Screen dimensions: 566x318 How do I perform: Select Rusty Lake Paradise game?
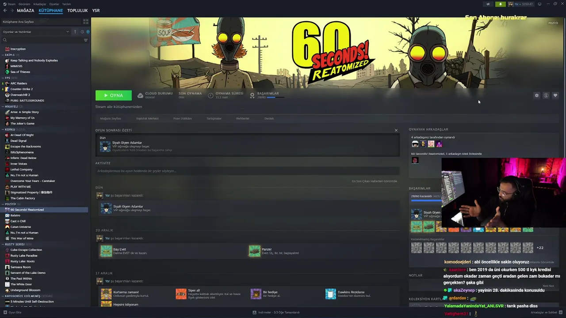[24, 256]
